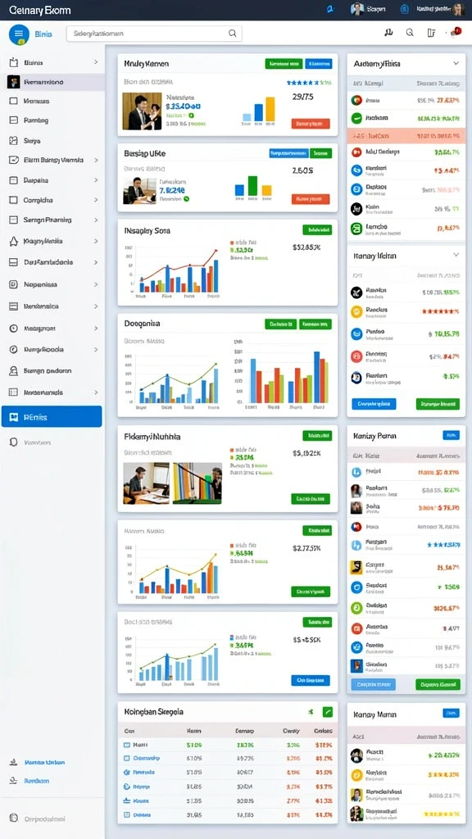This screenshot has height=839, width=472.
Task: Click the blue button under the light-blue bar chart
Action: [x=311, y=680]
